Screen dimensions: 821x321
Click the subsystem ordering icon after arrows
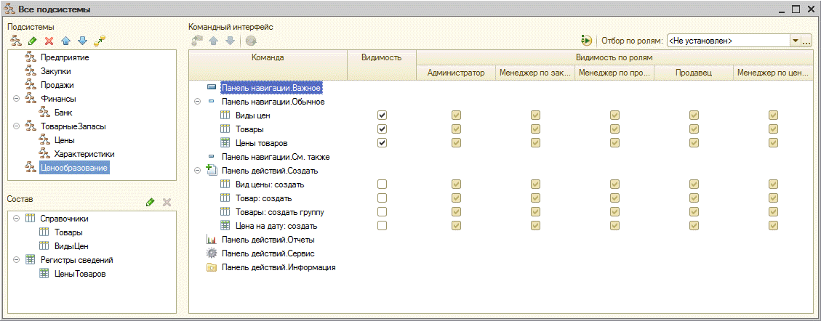tap(100, 40)
